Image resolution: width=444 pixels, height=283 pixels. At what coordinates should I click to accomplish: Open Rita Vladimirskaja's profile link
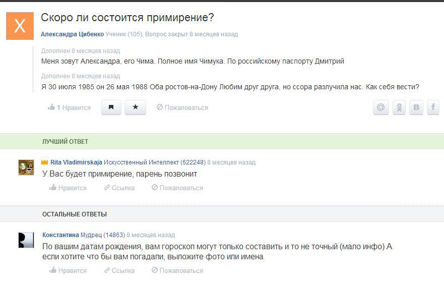pyautogui.click(x=76, y=162)
